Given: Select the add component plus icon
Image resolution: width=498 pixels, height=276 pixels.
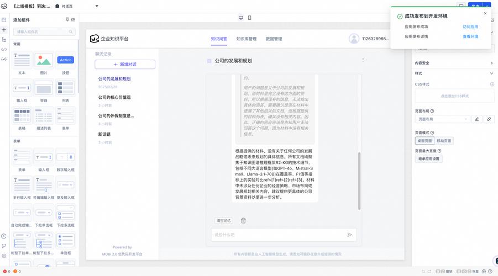Looking at the screenshot, I should (4, 29).
